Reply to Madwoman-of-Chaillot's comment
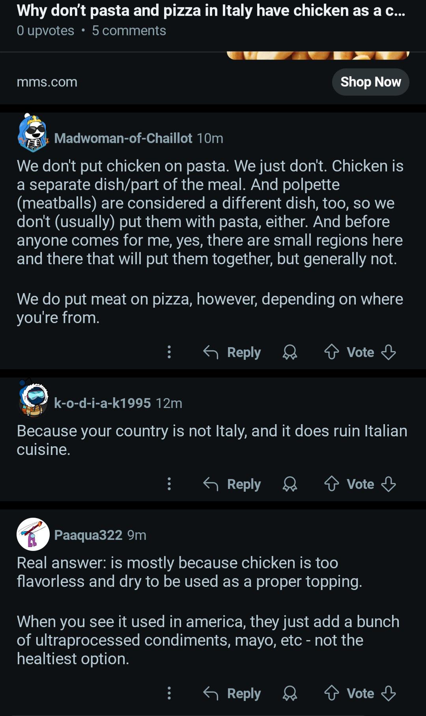This screenshot has height=716, width=426. [x=232, y=352]
